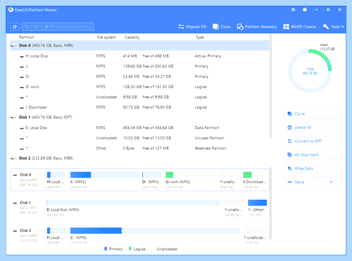The width and height of the screenshot is (352, 261).
Task: Execute the No operations pending button
Action: [x=68, y=27]
